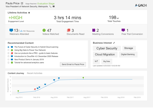Click the 3 hrs 14 mins engagement time

pos(67,18)
